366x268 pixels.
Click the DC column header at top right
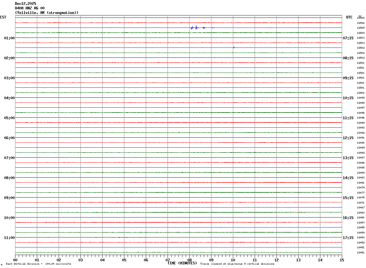pyautogui.click(x=360, y=16)
